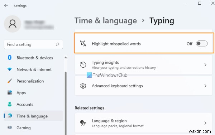Click the Personalization paintbrush icon

[10, 81]
